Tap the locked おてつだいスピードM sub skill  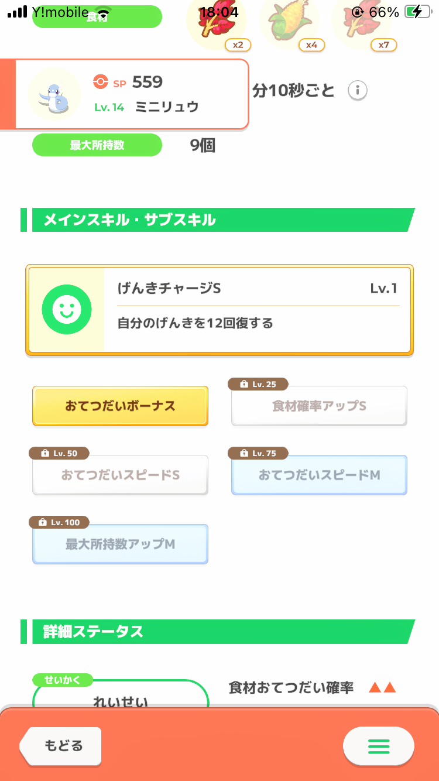point(319,475)
